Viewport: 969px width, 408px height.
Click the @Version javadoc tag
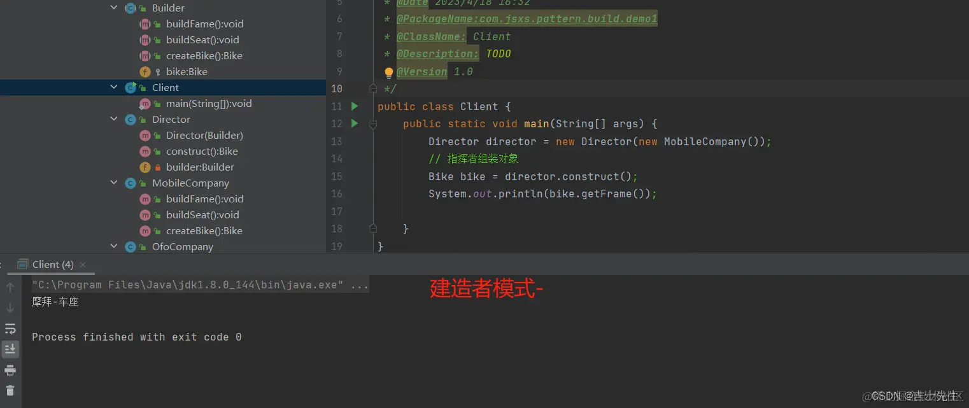click(421, 71)
